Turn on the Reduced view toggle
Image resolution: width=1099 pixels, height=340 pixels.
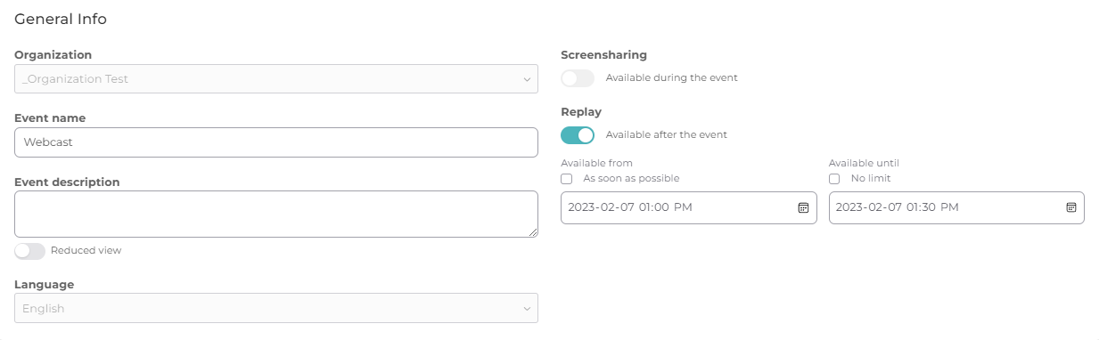pyautogui.click(x=29, y=251)
